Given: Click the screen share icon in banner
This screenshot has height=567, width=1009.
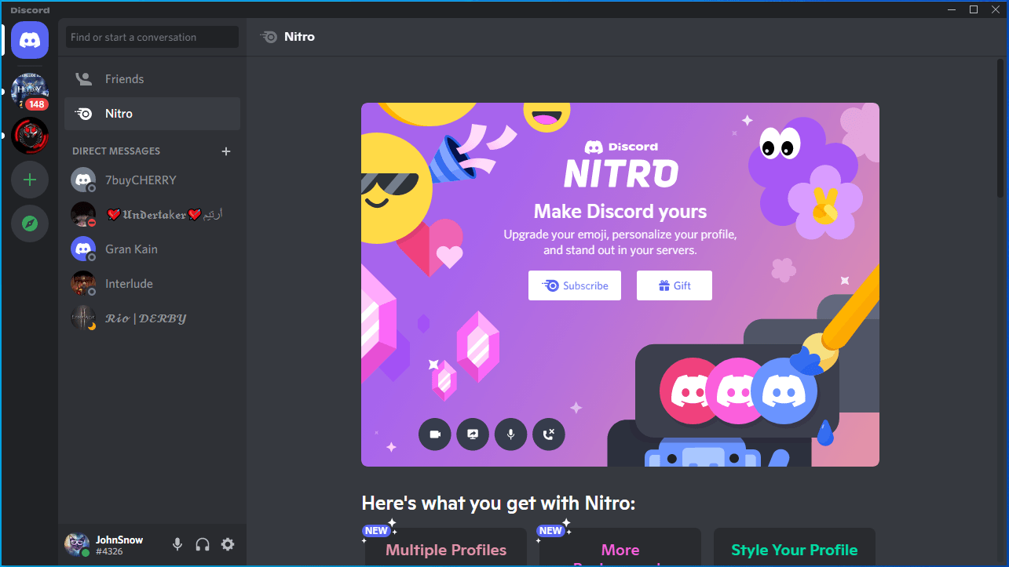Looking at the screenshot, I should coord(473,434).
